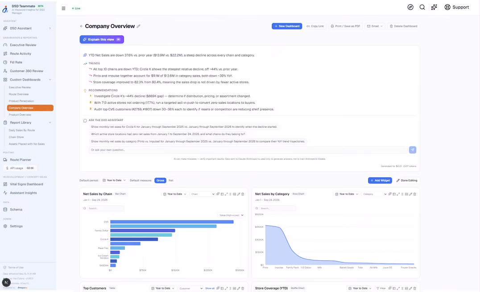Open the compass explore icon in header
The image size is (480, 292).
point(410,7)
